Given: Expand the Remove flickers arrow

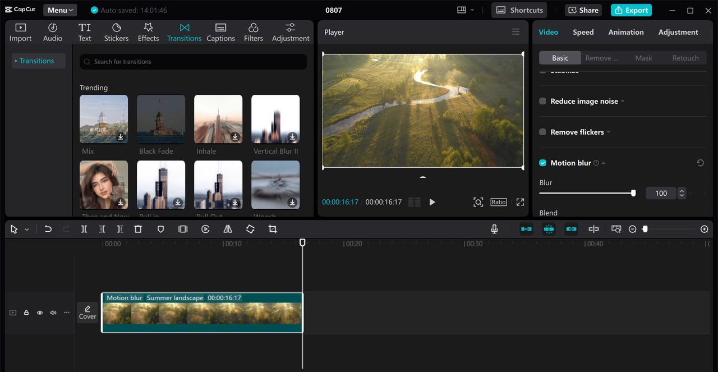Looking at the screenshot, I should coord(609,132).
